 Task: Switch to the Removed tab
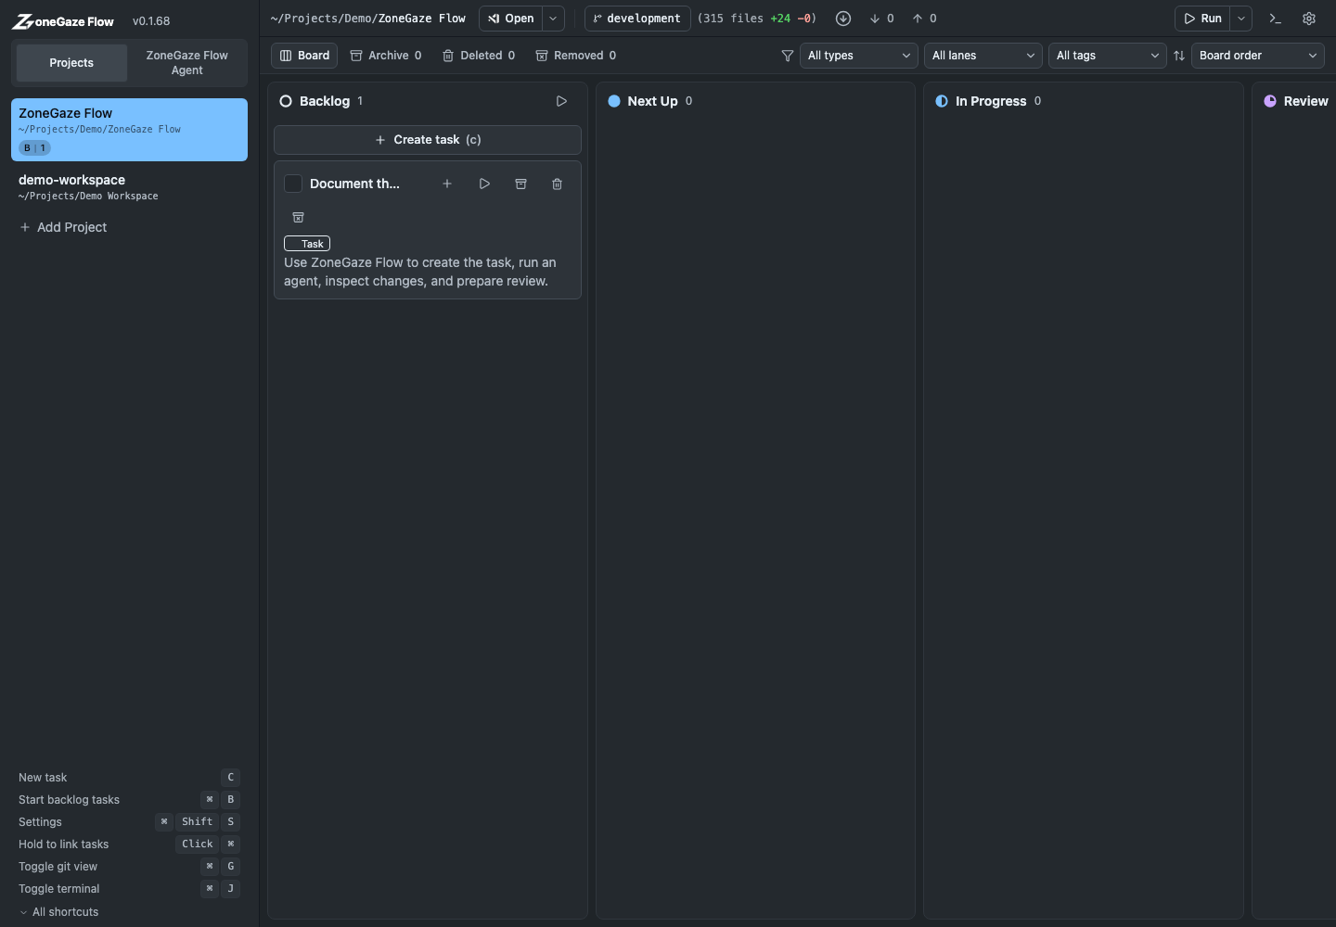[x=576, y=56]
